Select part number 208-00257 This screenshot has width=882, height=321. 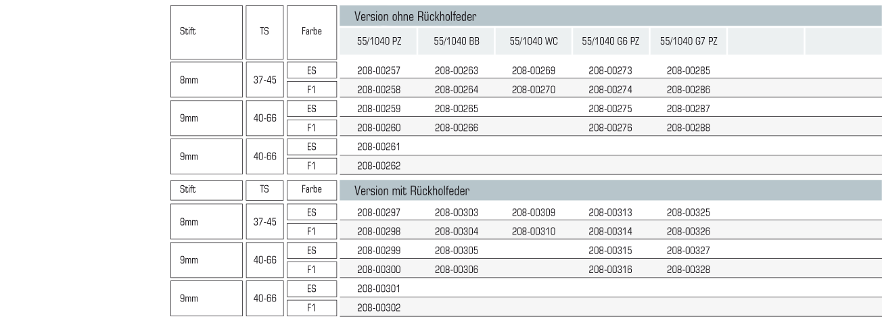click(379, 70)
